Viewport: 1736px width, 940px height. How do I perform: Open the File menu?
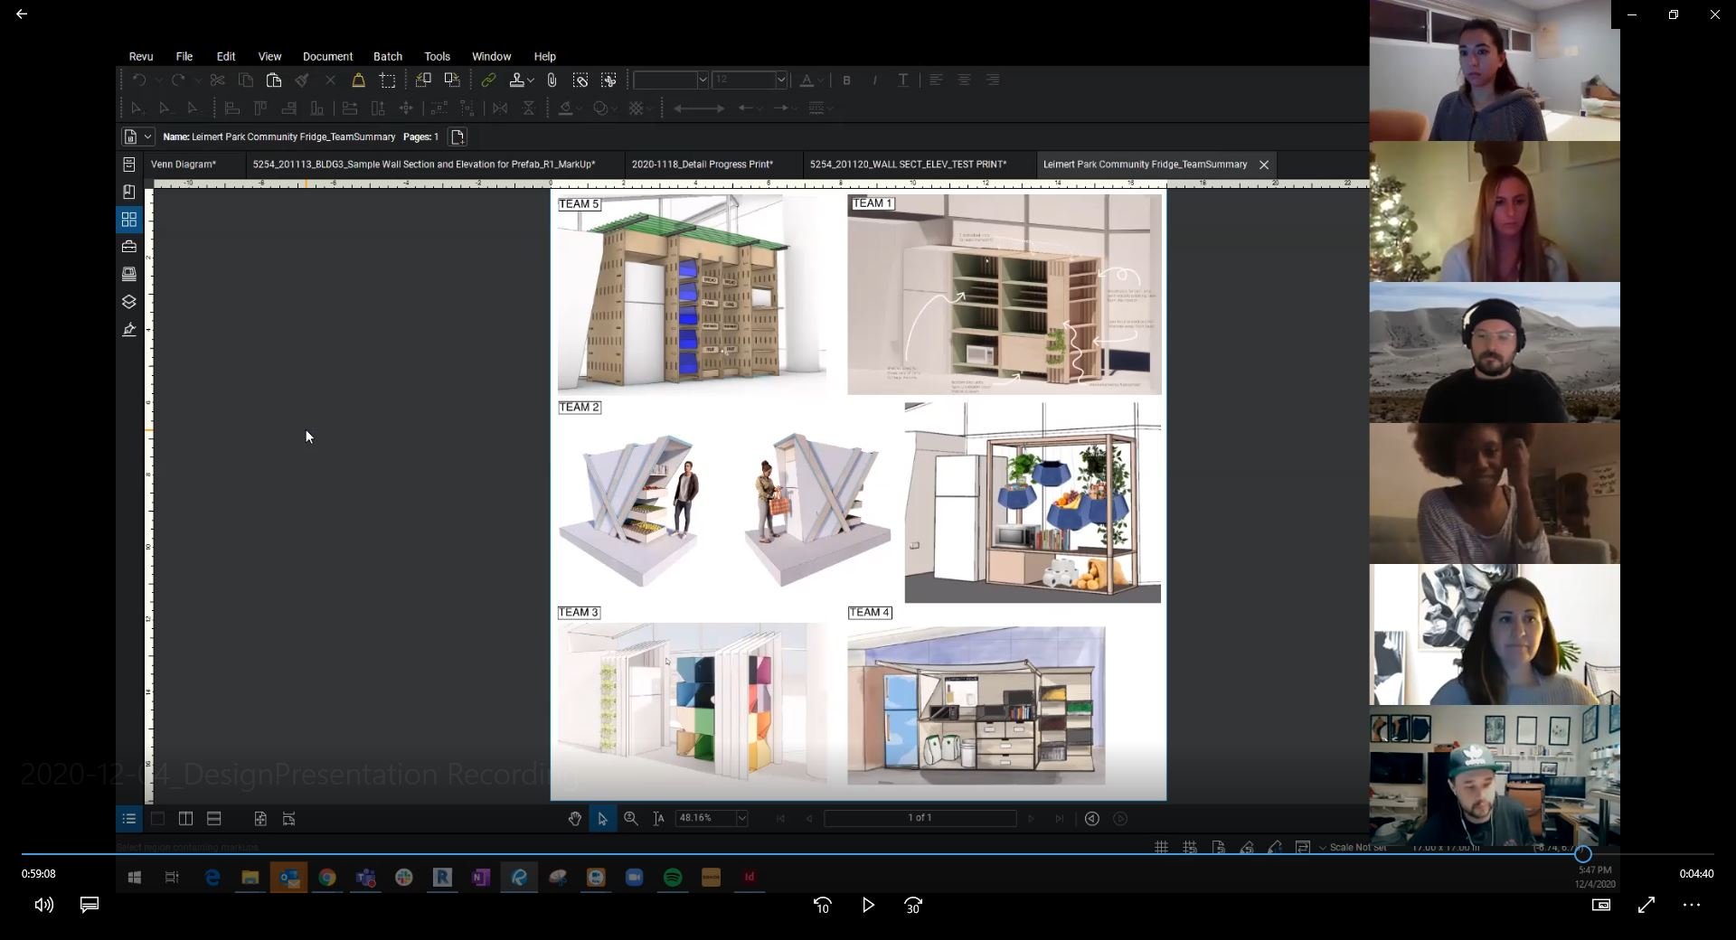[184, 56]
